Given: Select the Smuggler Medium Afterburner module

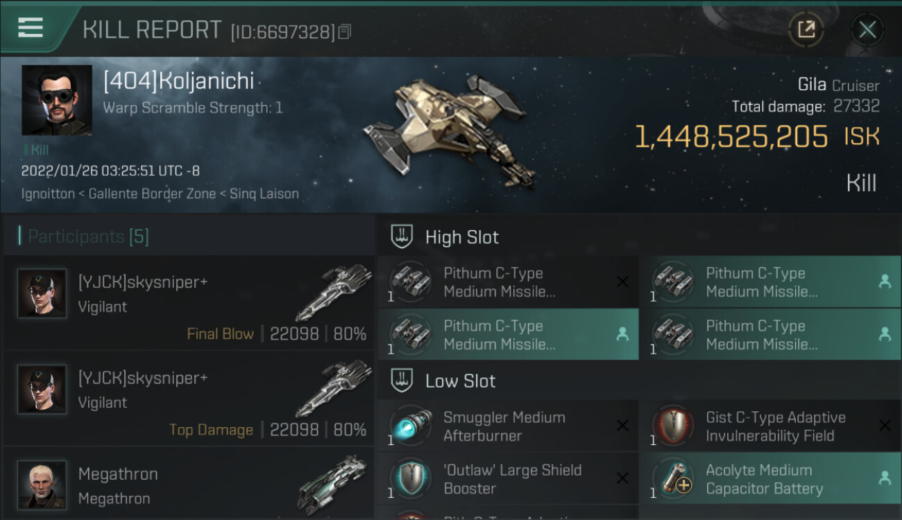Looking at the screenshot, I should [x=508, y=426].
